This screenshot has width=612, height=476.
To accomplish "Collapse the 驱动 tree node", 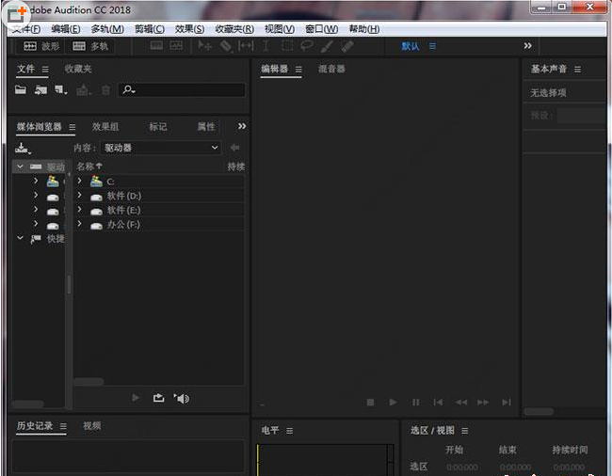I will click(x=20, y=167).
